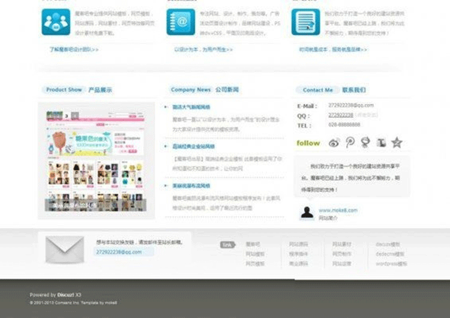Click the 'Company News' section heading
Viewport: 450px width, 318px height.
(191, 90)
